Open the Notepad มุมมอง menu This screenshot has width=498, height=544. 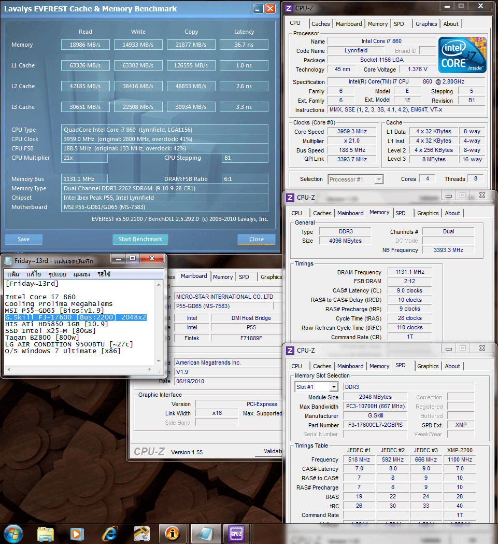[81, 274]
